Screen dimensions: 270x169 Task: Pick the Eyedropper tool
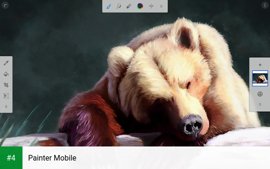coord(6,63)
